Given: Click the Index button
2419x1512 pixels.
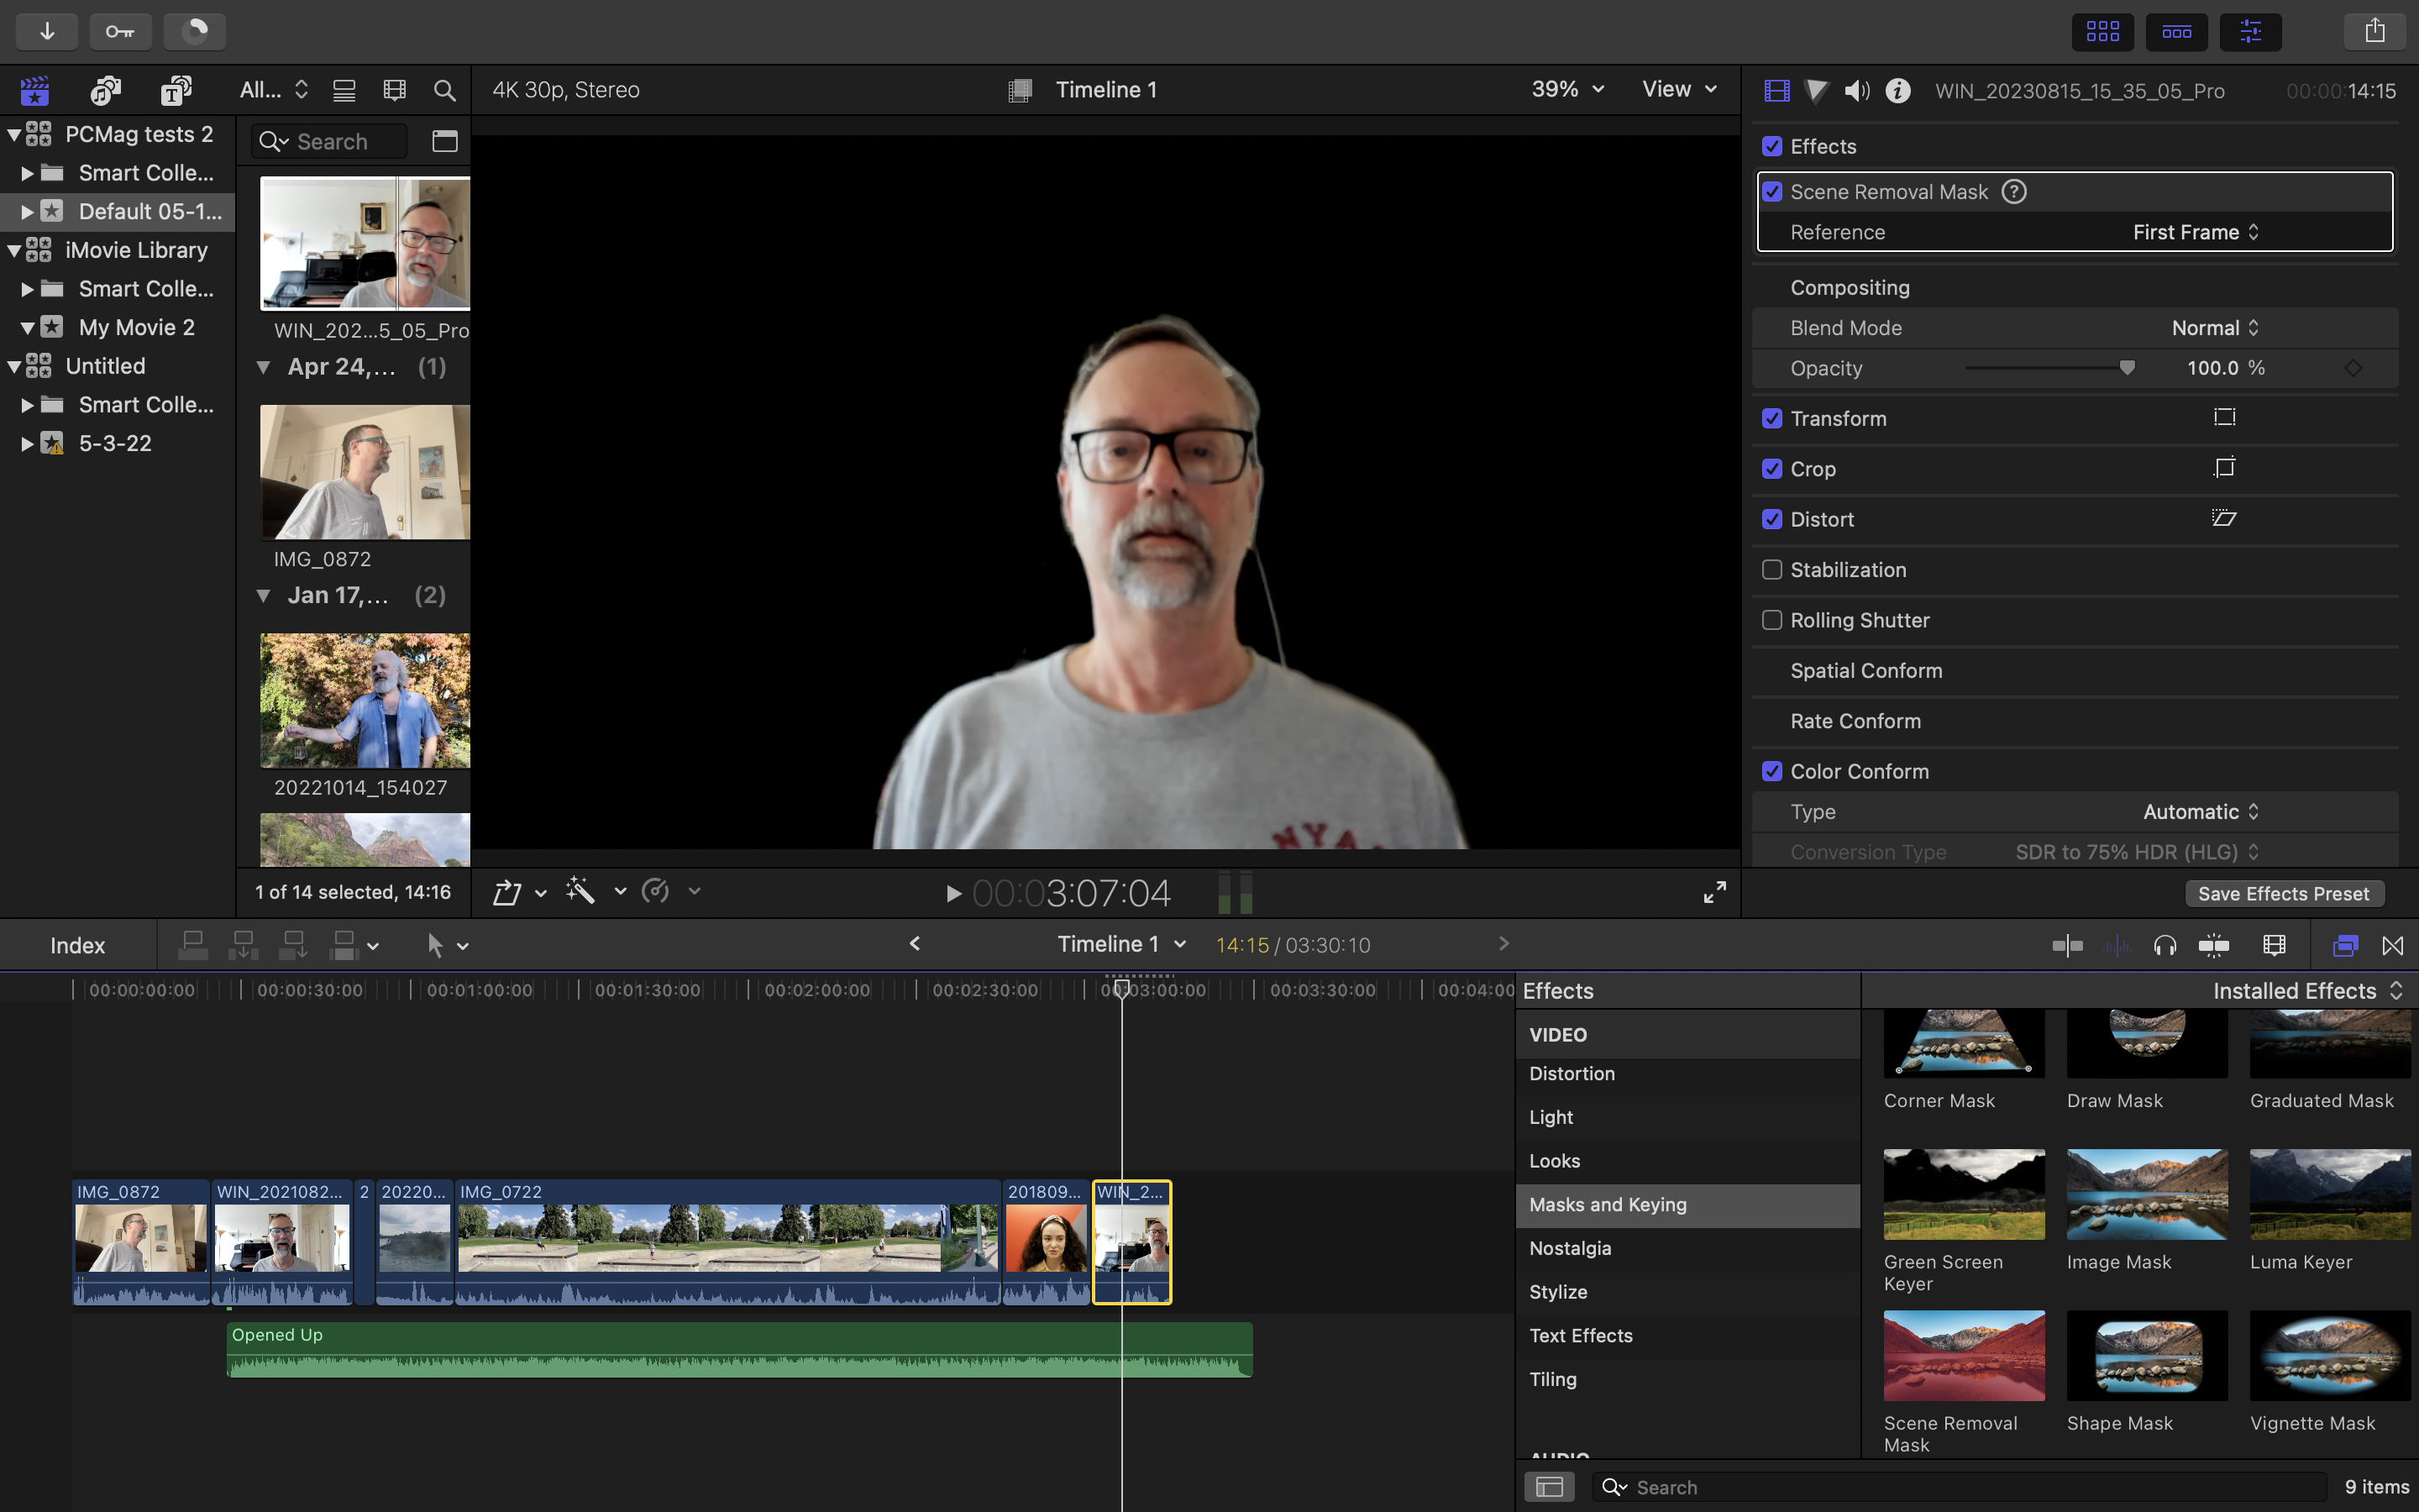Looking at the screenshot, I should 77,945.
